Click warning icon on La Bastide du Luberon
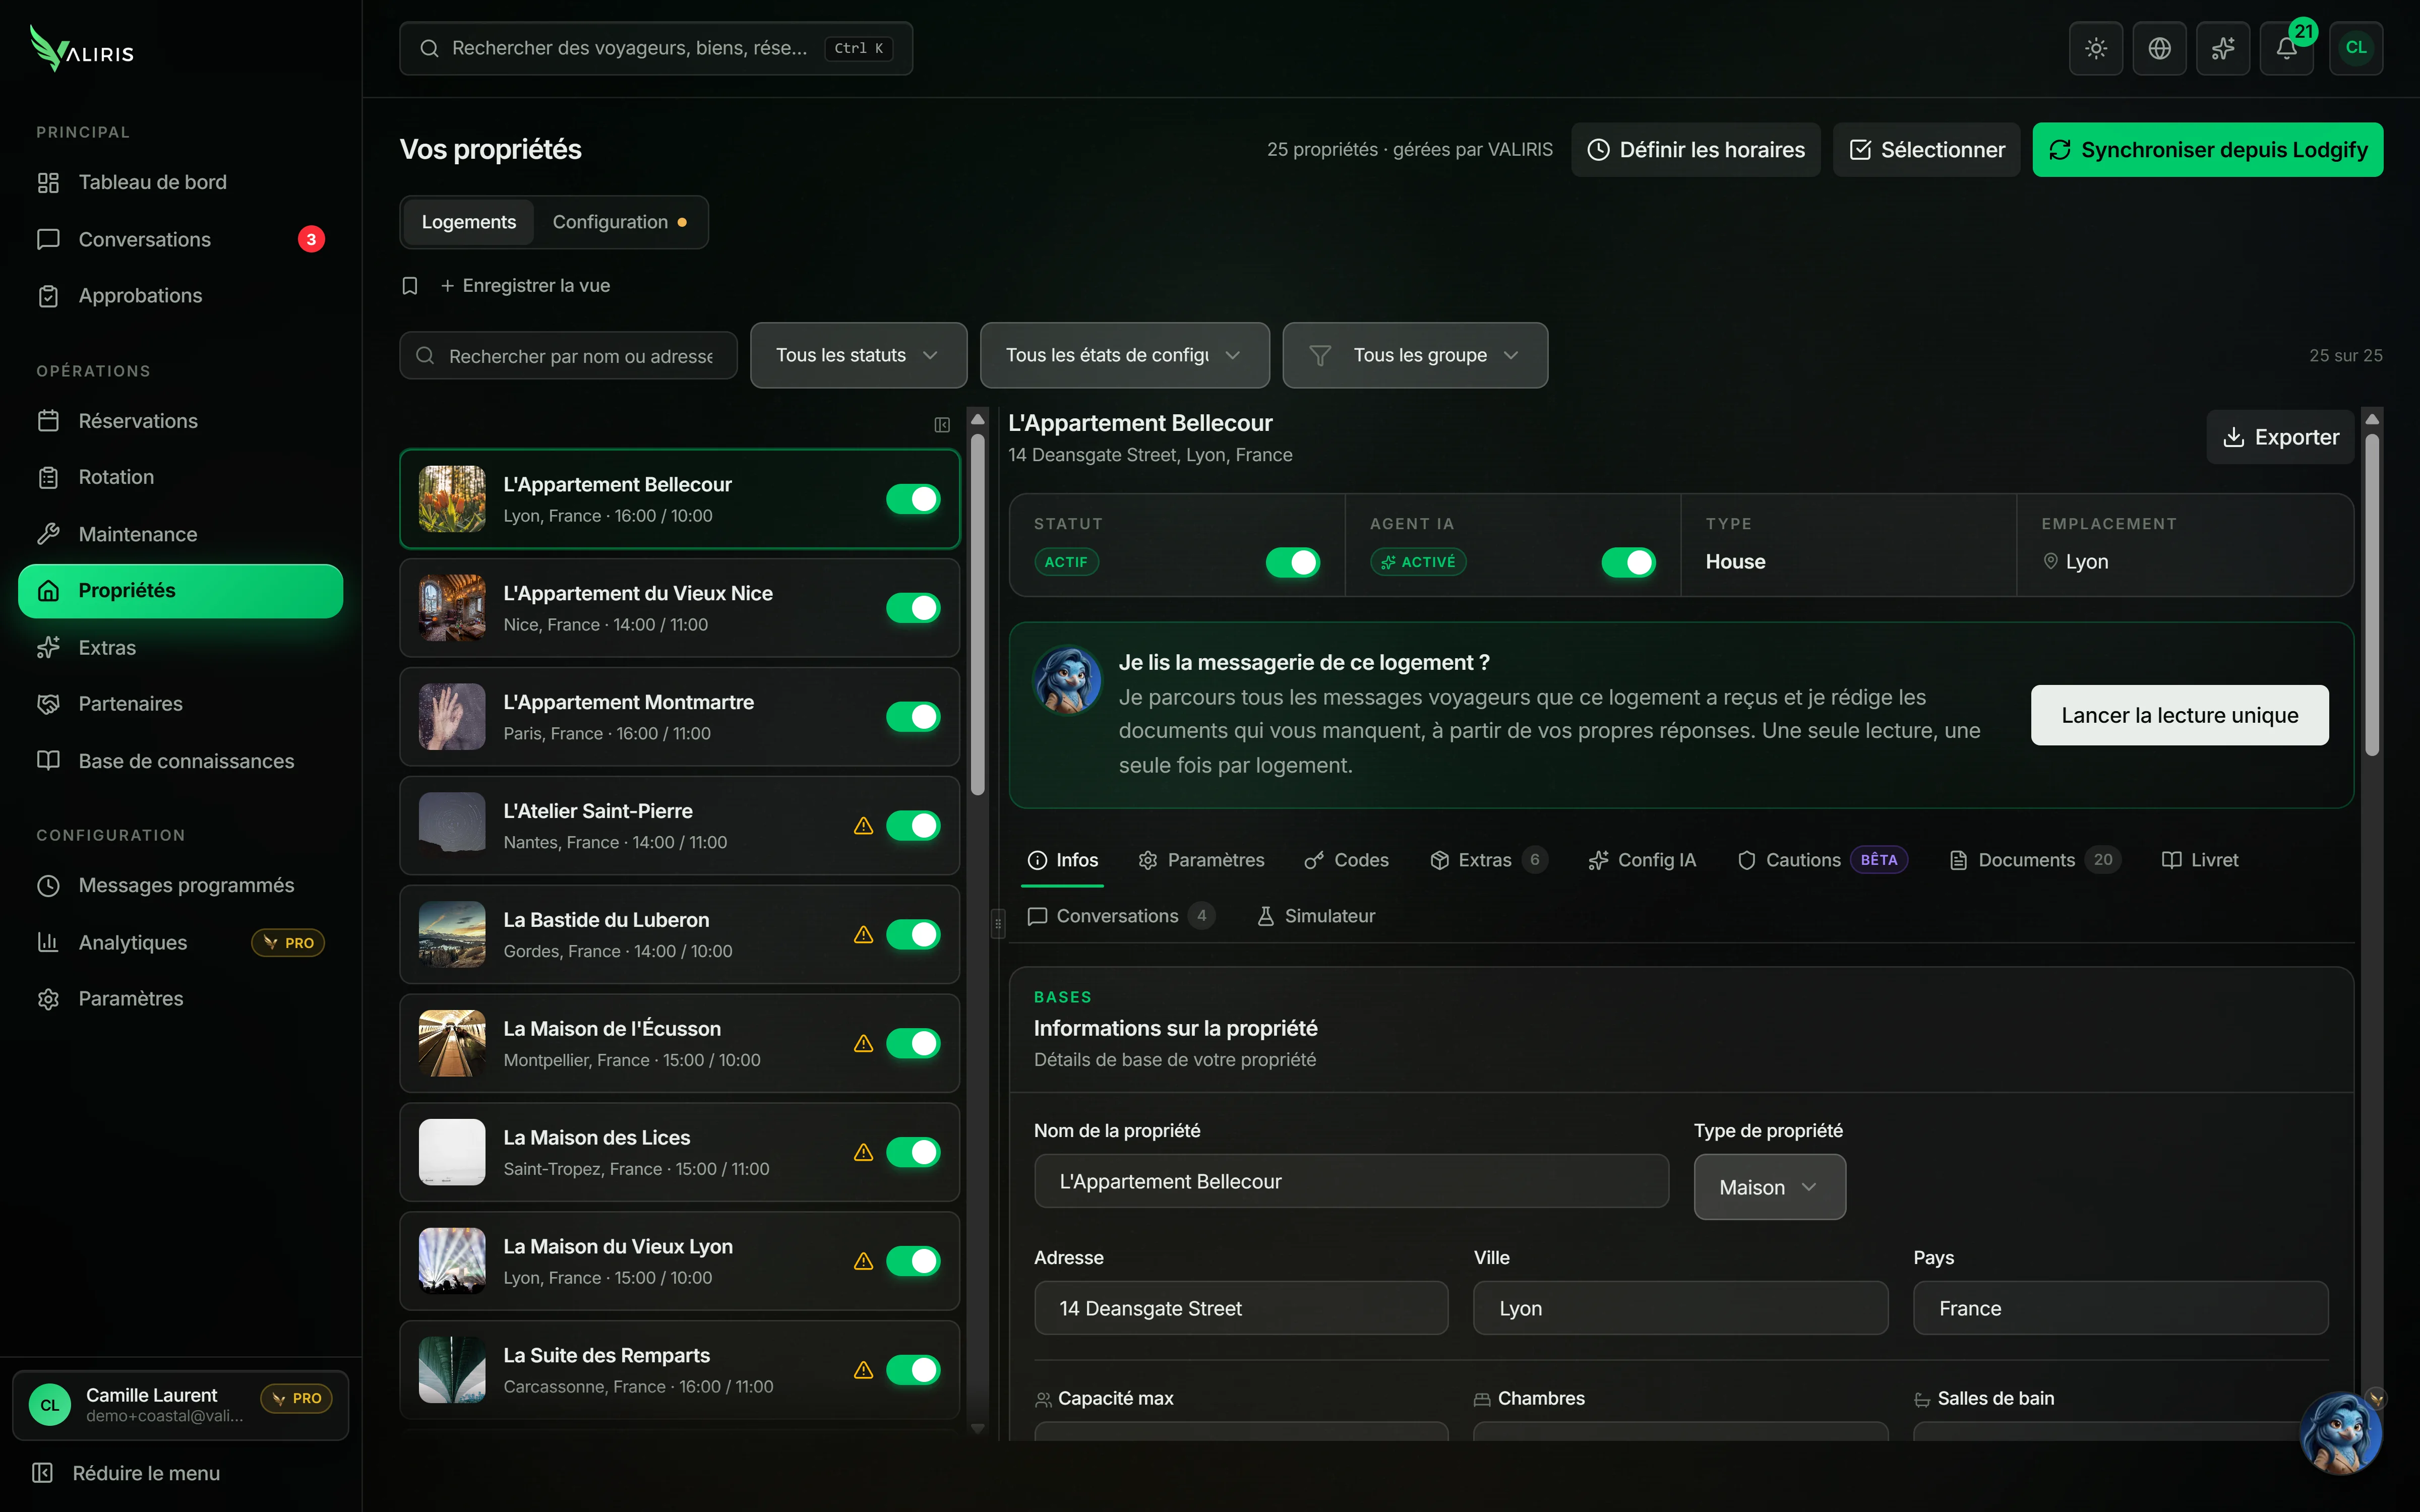This screenshot has width=2420, height=1512. [863, 935]
